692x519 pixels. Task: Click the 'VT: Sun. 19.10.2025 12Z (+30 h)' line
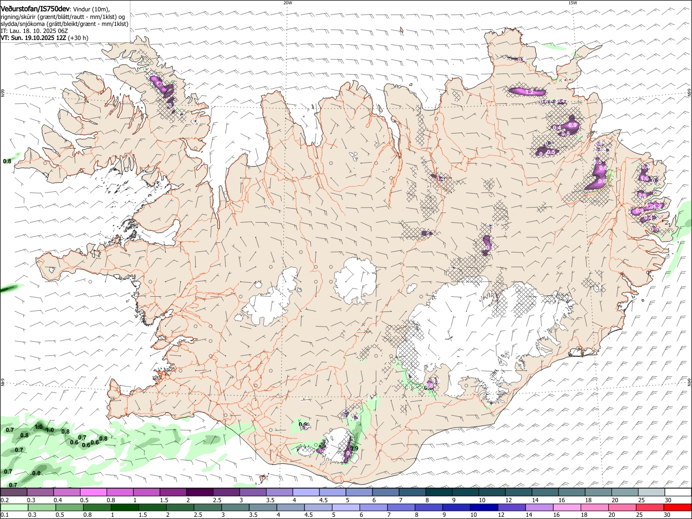pyautogui.click(x=44, y=38)
